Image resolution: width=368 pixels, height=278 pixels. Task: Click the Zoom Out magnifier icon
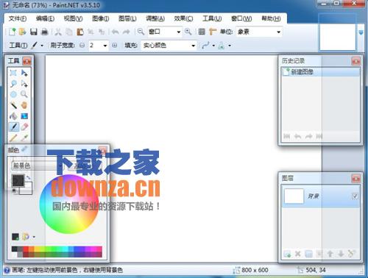click(x=141, y=32)
